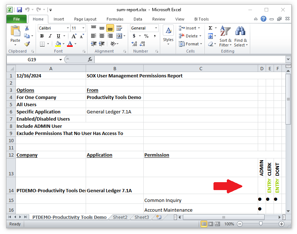The width and height of the screenshot is (297, 234).
Task: Expand the Name Box dropdown arrow
Action: pos(60,60)
